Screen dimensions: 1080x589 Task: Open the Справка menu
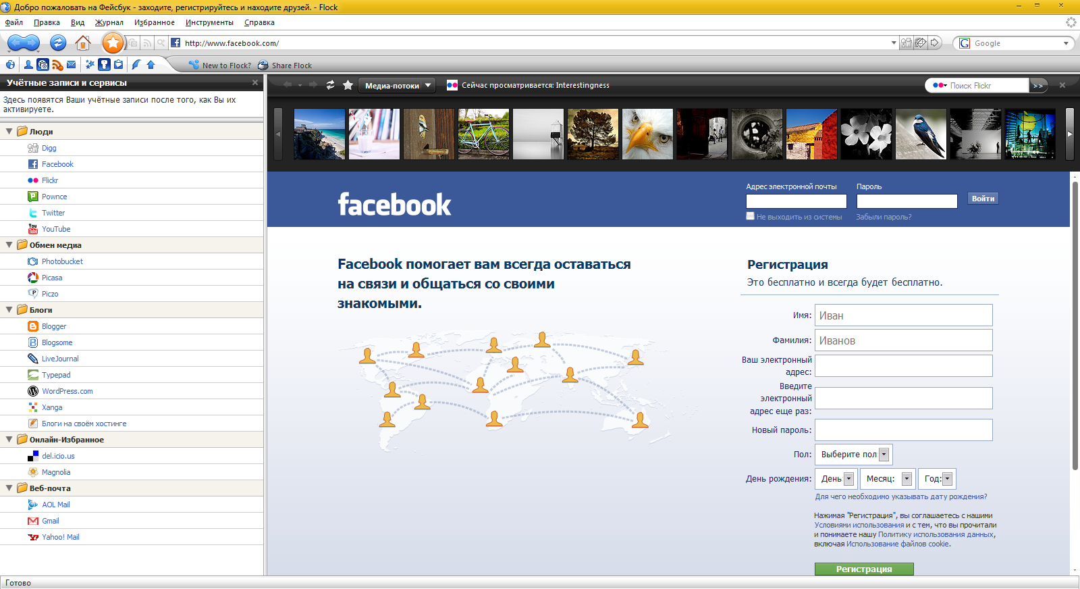[259, 22]
